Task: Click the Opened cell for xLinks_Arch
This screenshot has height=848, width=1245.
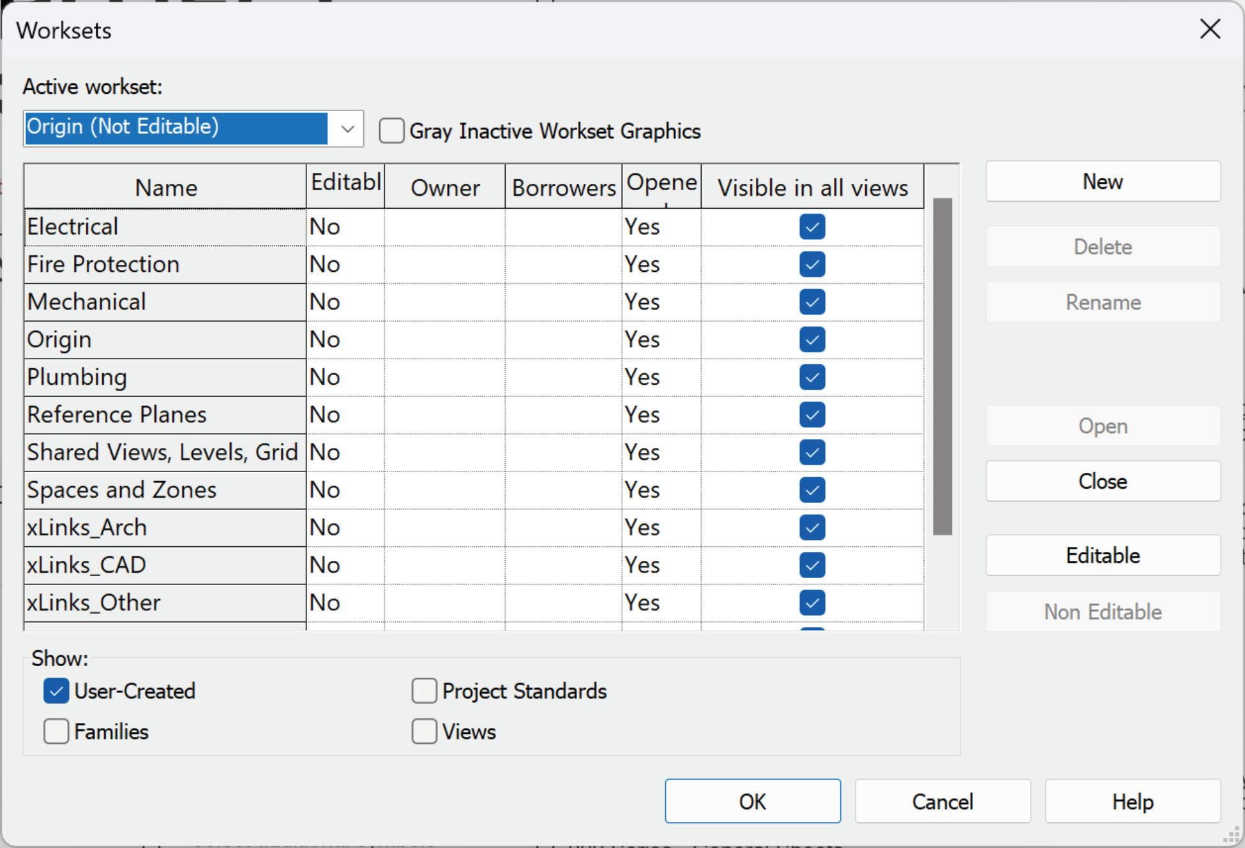Action: point(661,528)
